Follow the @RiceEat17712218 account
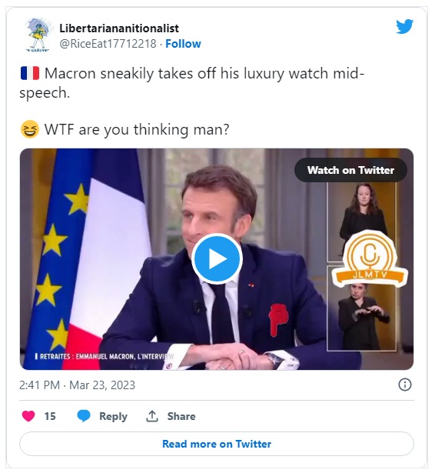 tap(183, 44)
